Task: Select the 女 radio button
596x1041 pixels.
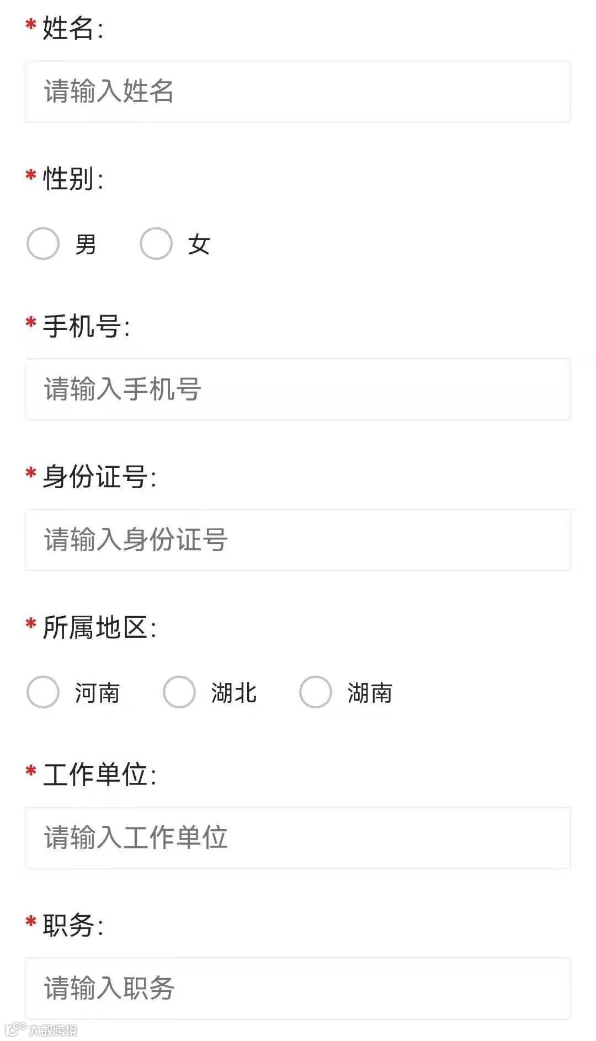Action: pyautogui.click(x=156, y=243)
